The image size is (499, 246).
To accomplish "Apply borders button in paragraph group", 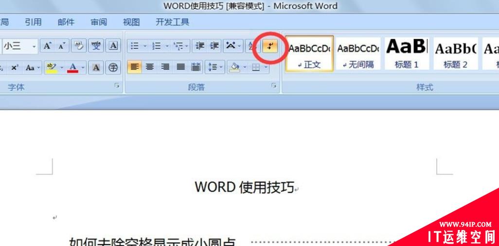I will click(256, 67).
